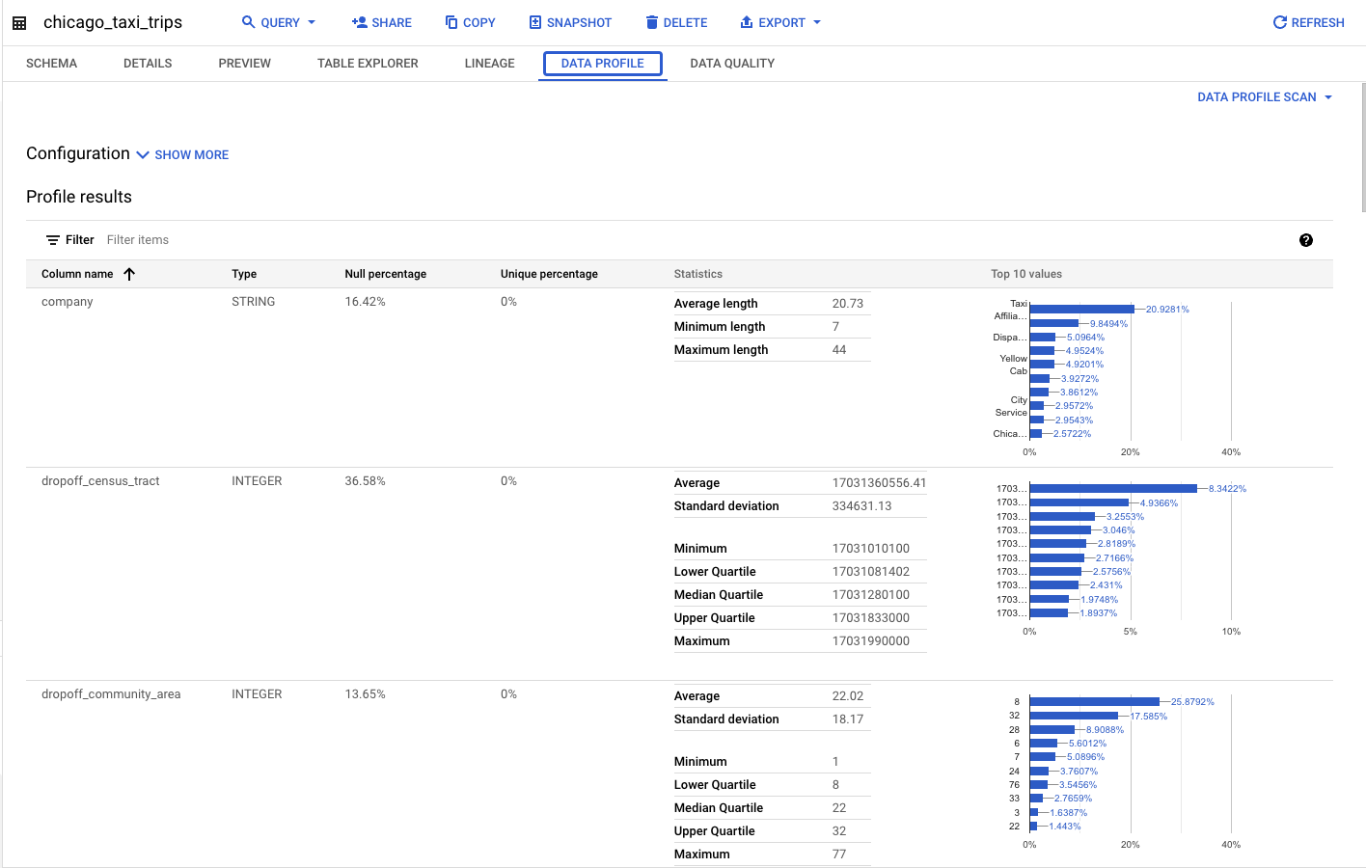
Task: Toggle sort order on the Column name header
Action: [x=130, y=274]
